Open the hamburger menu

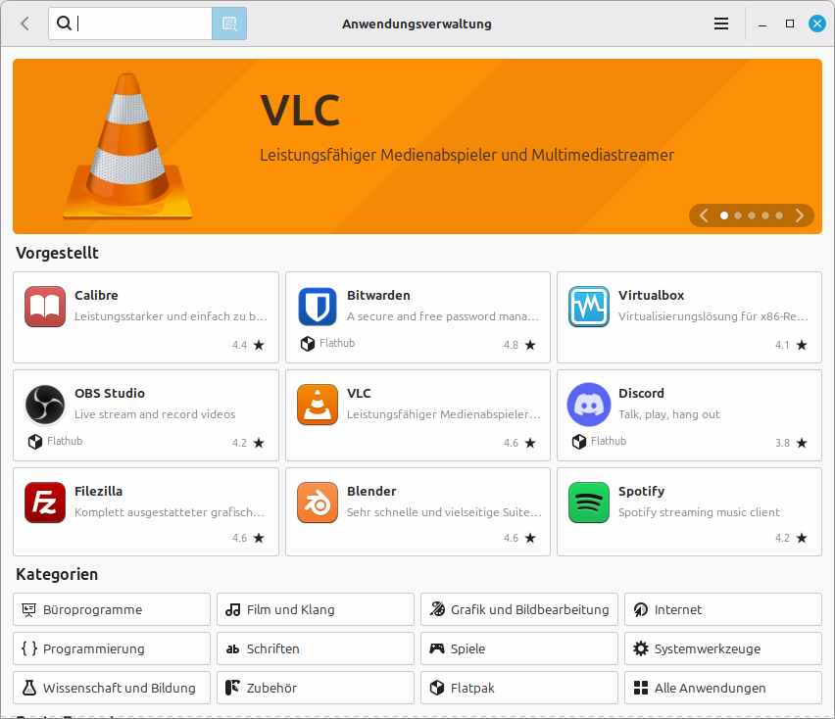[x=721, y=24]
